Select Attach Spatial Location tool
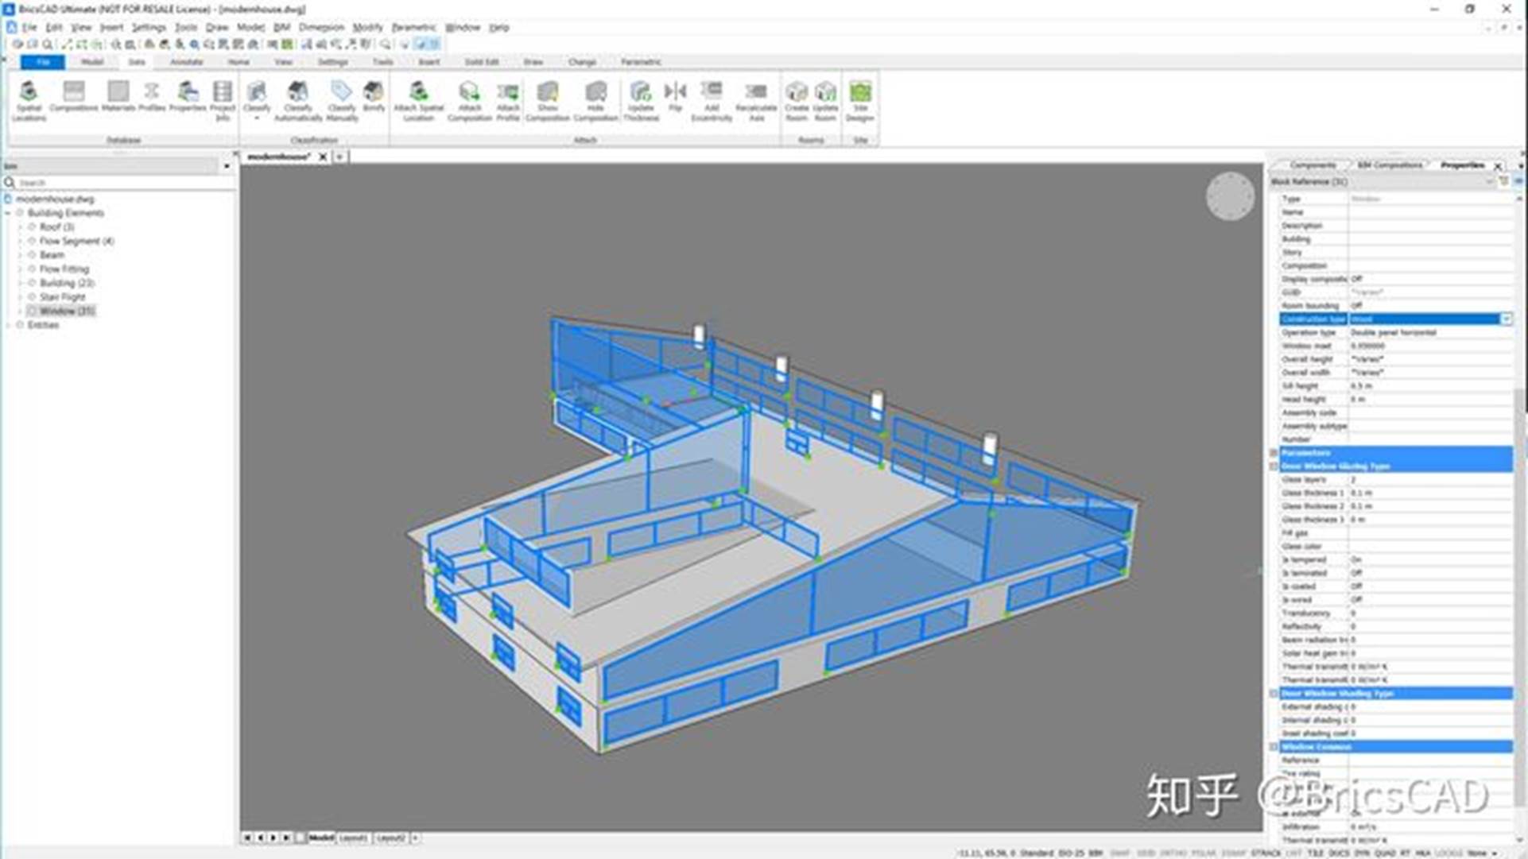Viewport: 1528px width, 859px height. tap(419, 100)
